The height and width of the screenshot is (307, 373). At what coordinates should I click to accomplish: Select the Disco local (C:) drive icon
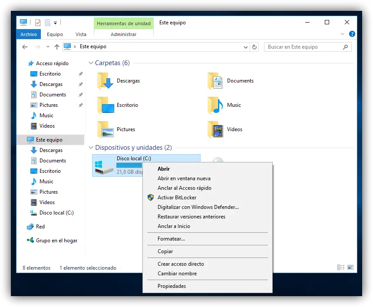(104, 167)
